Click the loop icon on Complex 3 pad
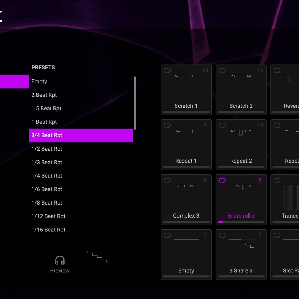This screenshot has height=299, width=299. pos(167,180)
